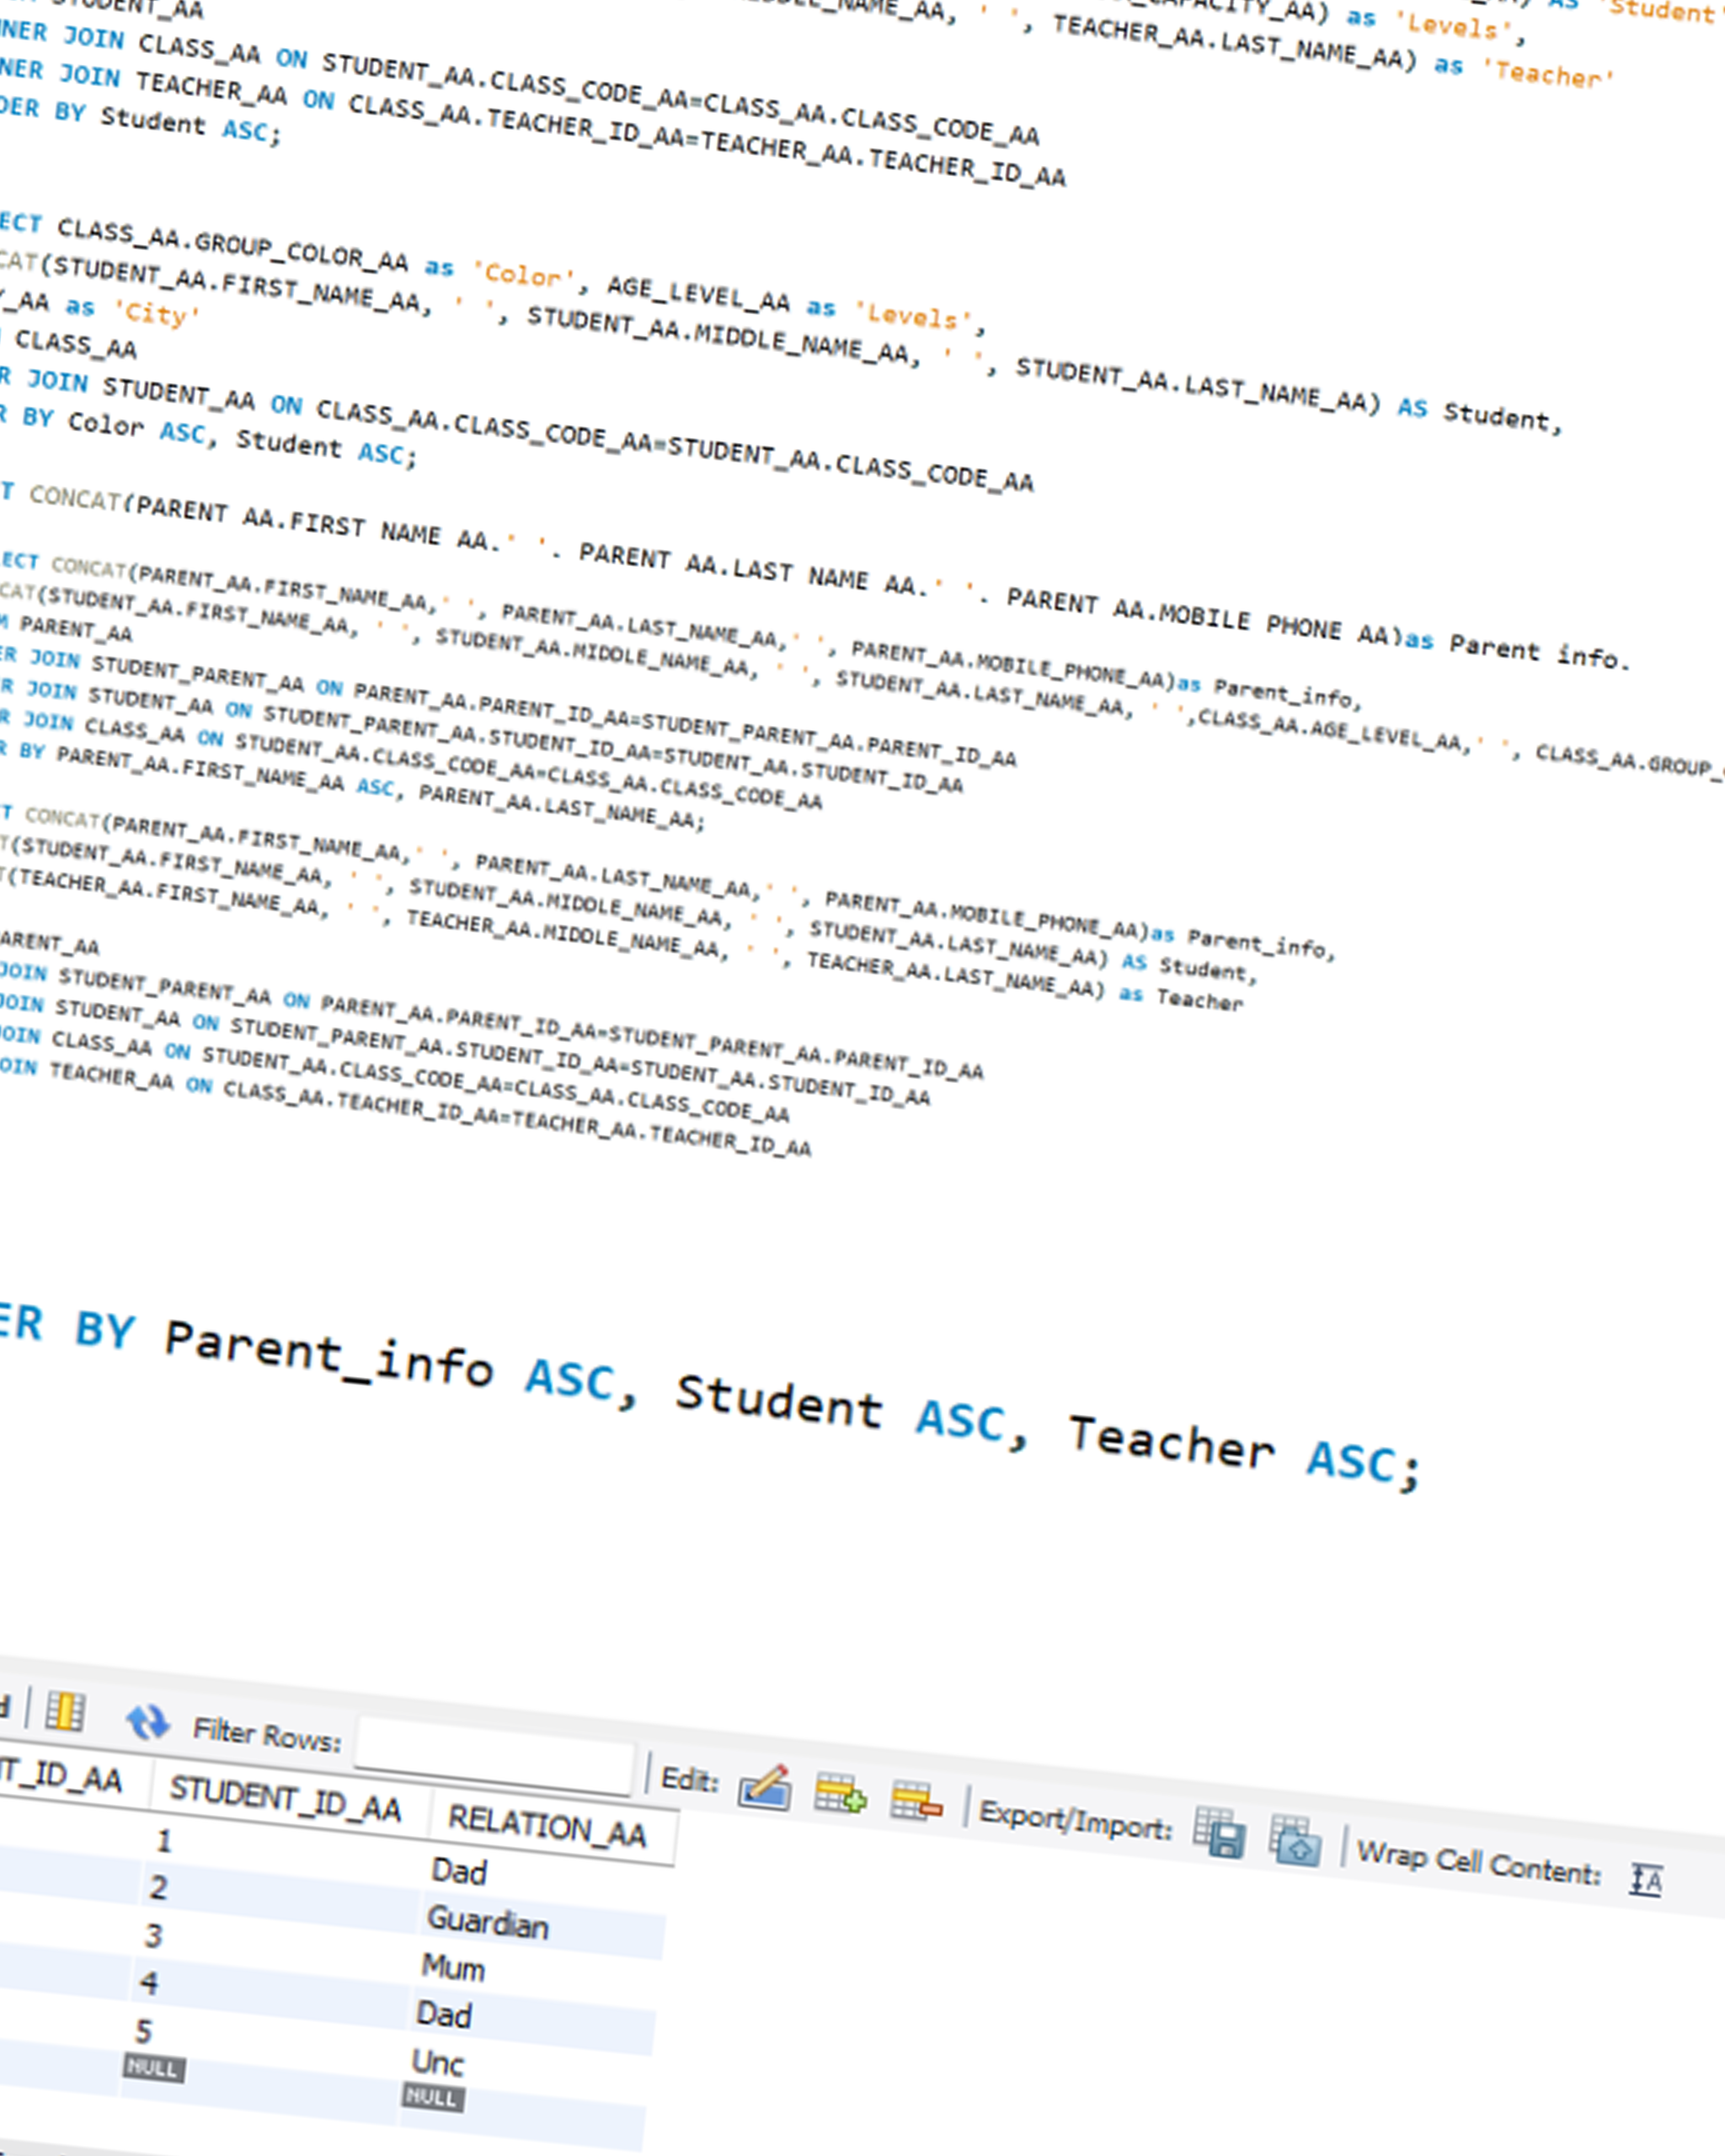
Task: Export recordset to file with the disk icon
Action: pos(1220,1833)
